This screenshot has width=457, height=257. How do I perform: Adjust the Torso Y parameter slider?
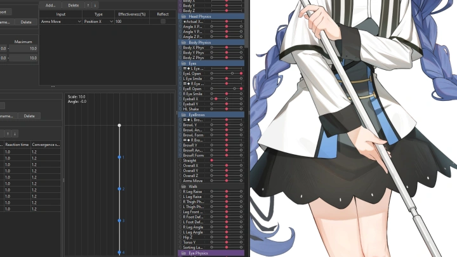coord(227,242)
